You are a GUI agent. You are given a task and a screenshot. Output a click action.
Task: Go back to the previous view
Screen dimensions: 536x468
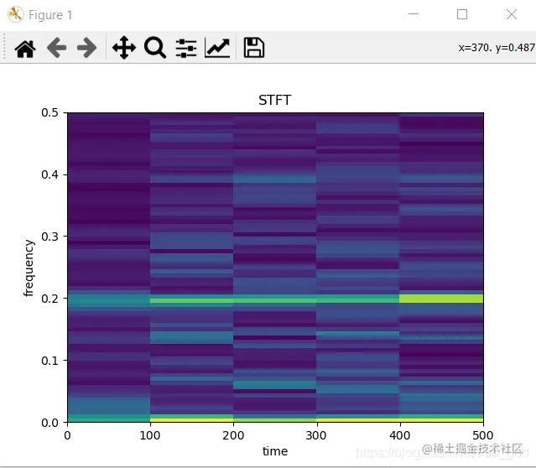[56, 48]
